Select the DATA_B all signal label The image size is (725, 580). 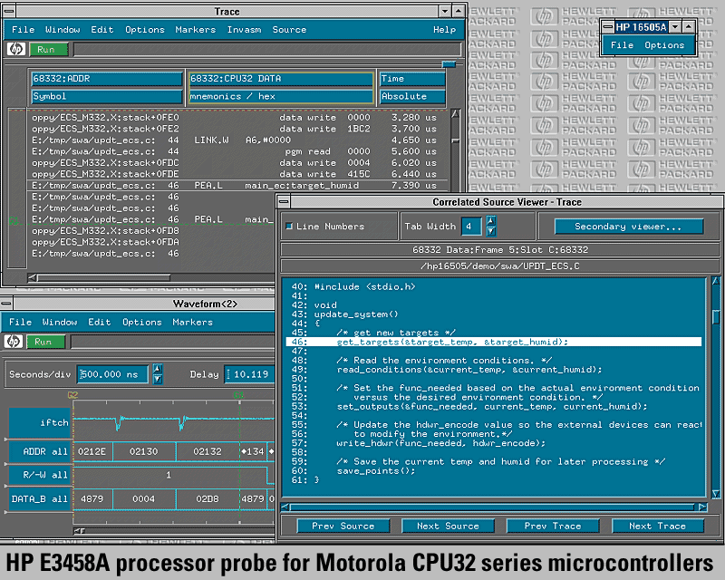[x=40, y=499]
